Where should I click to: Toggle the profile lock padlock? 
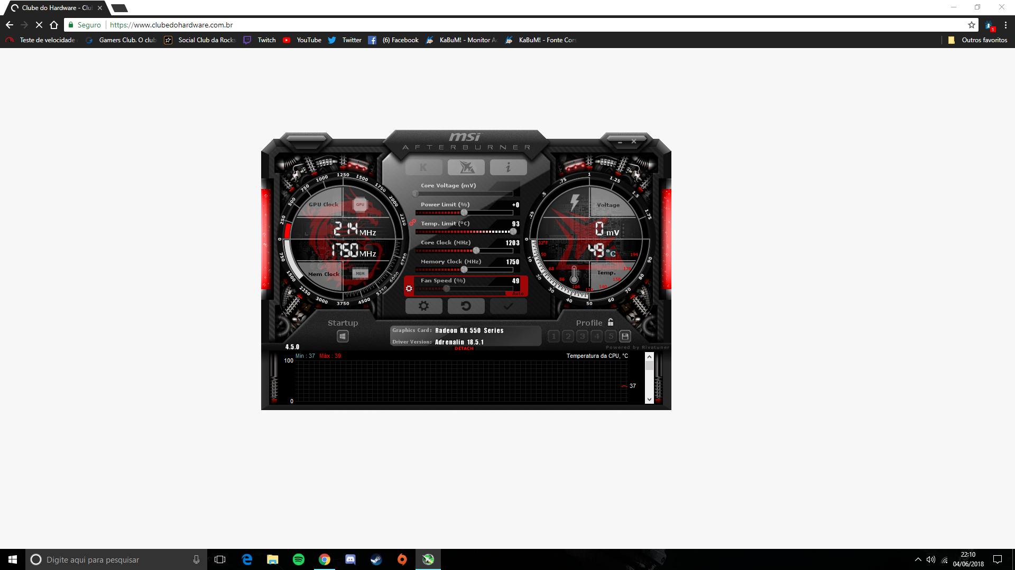coord(611,322)
